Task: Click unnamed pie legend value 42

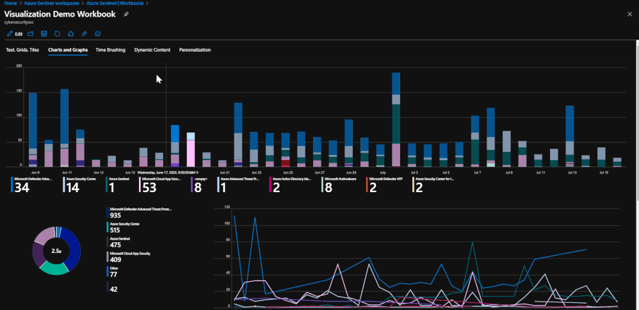Action: pos(113,287)
